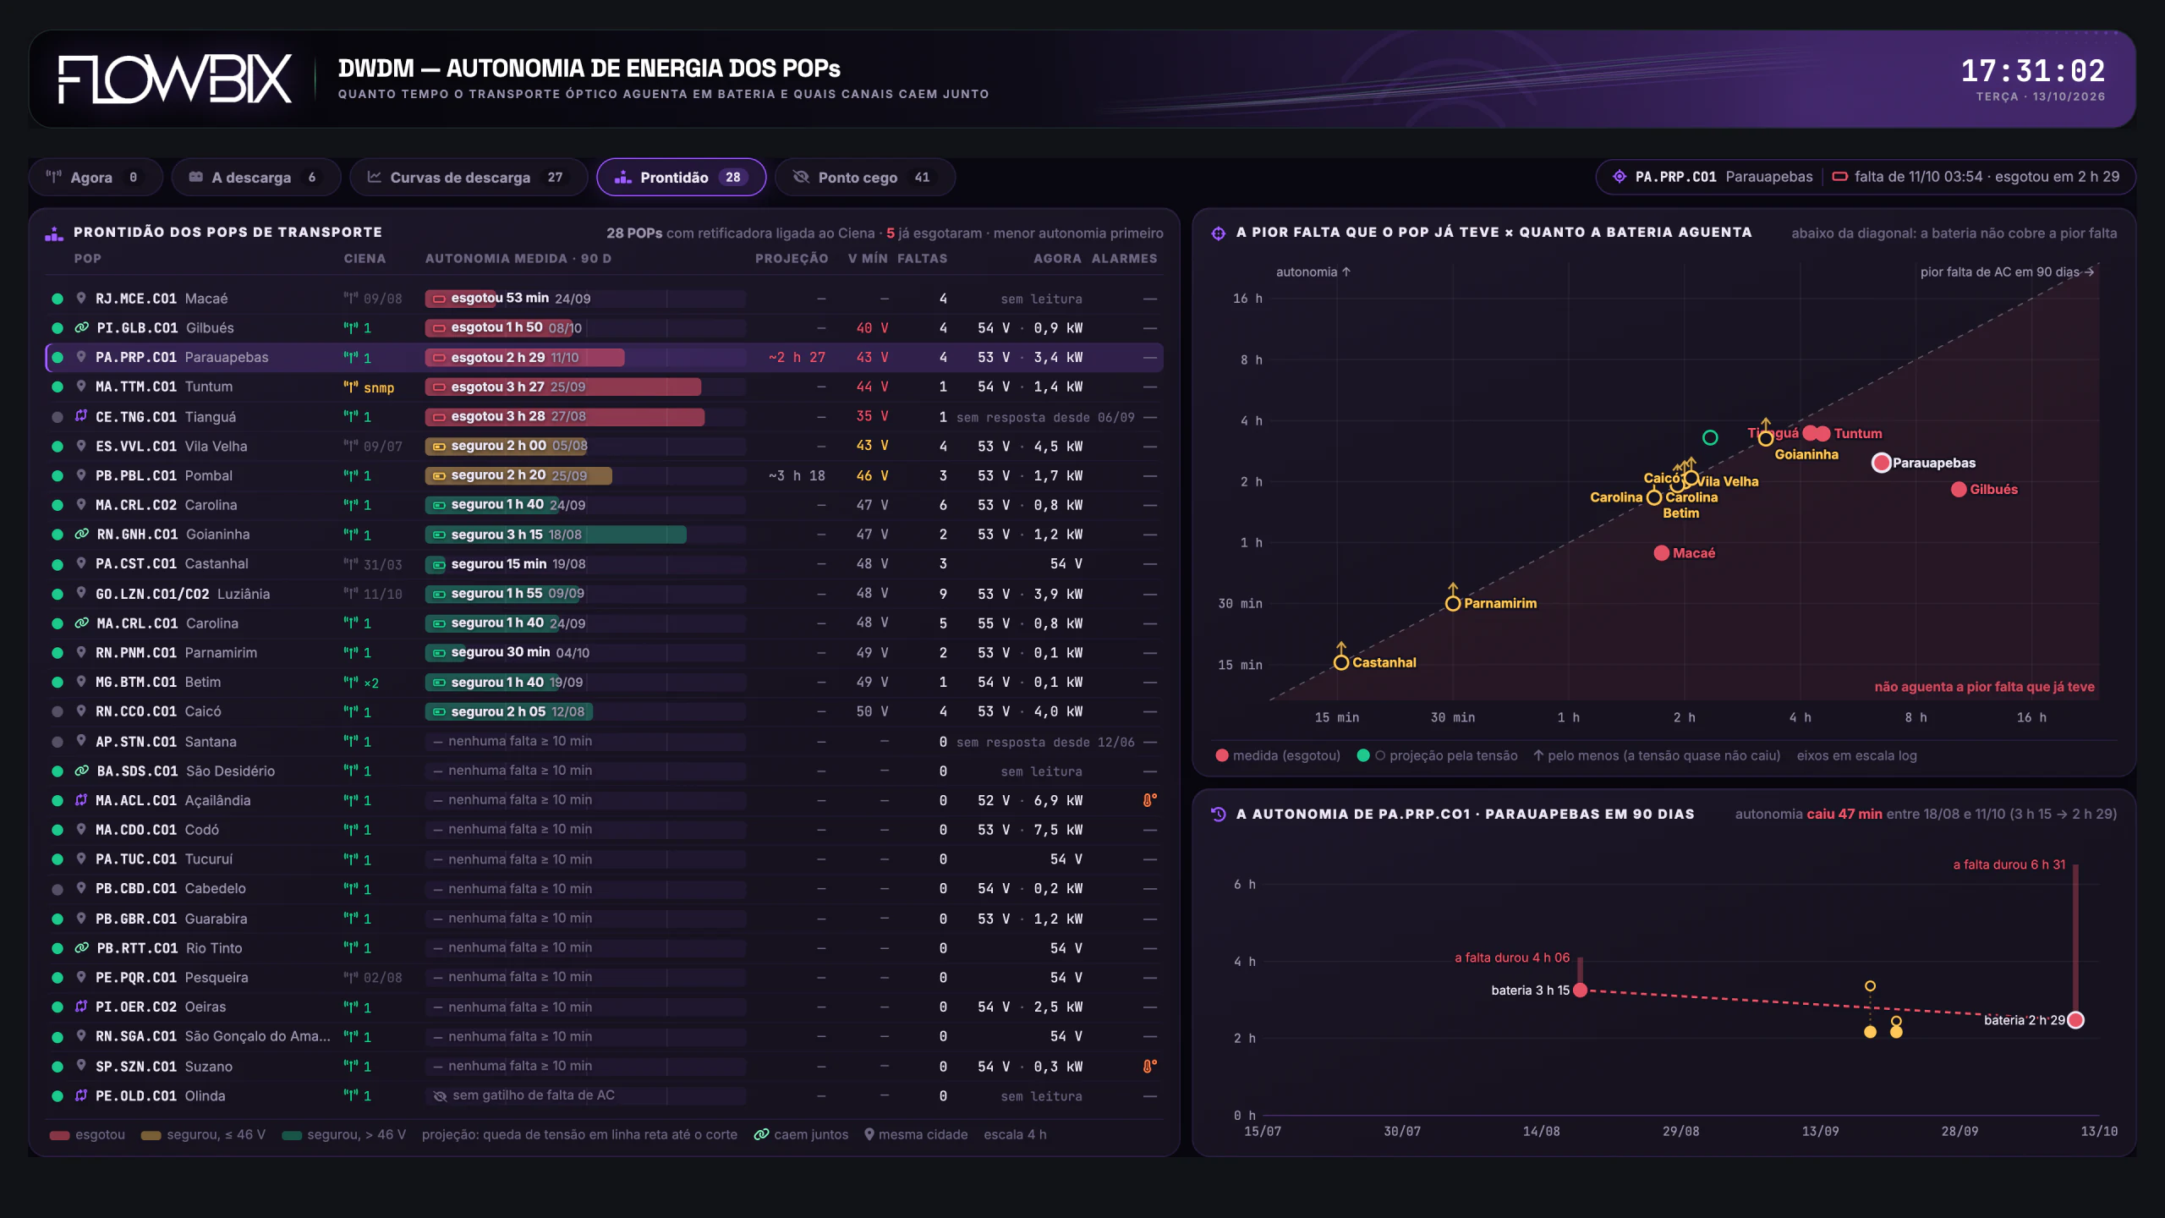Click the red esgotou legend swatch
The height and width of the screenshot is (1218, 2165).
[x=59, y=1135]
